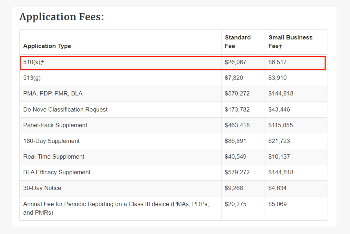Click the "Small Business Fee" column header

(290, 42)
